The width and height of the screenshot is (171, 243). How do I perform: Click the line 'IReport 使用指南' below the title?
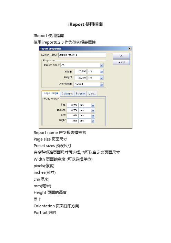tap(49, 36)
